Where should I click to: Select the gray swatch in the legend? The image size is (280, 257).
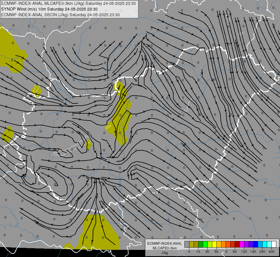coord(187,244)
